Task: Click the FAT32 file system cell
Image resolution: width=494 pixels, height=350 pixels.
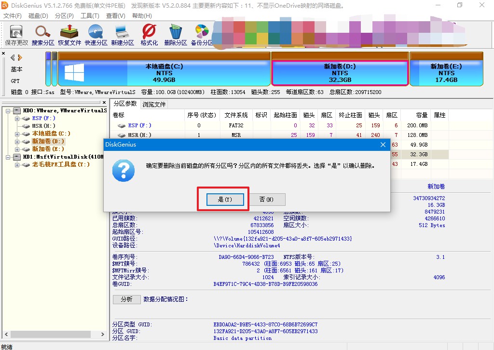Action: point(236,125)
